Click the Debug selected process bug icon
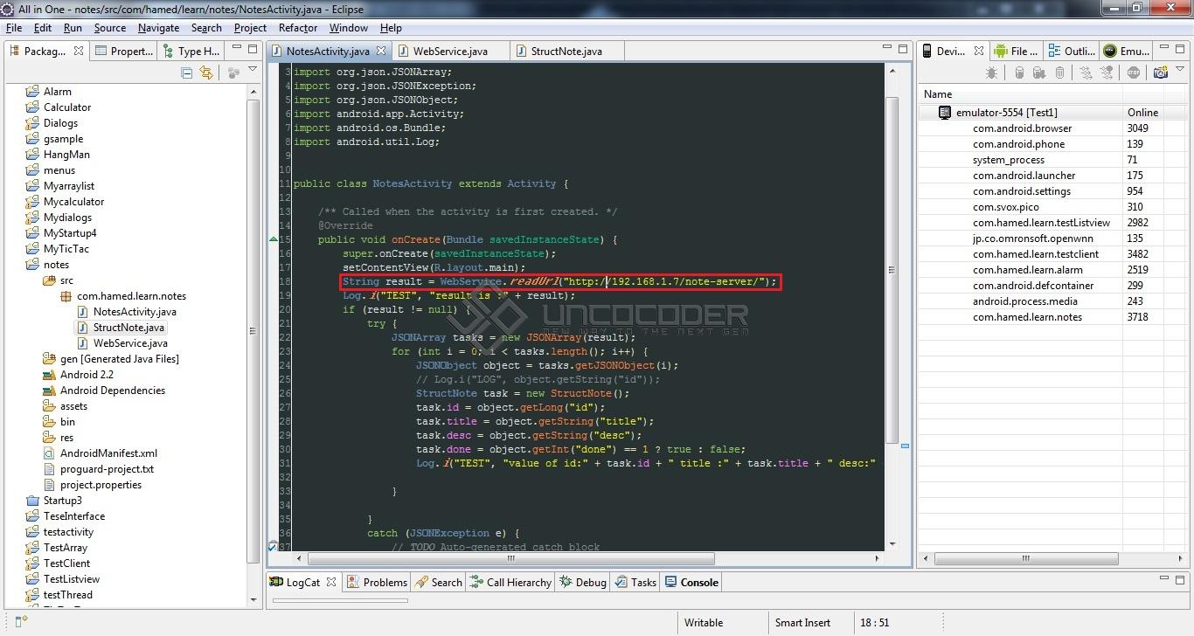Viewport: 1194px width, 636px height. point(991,73)
